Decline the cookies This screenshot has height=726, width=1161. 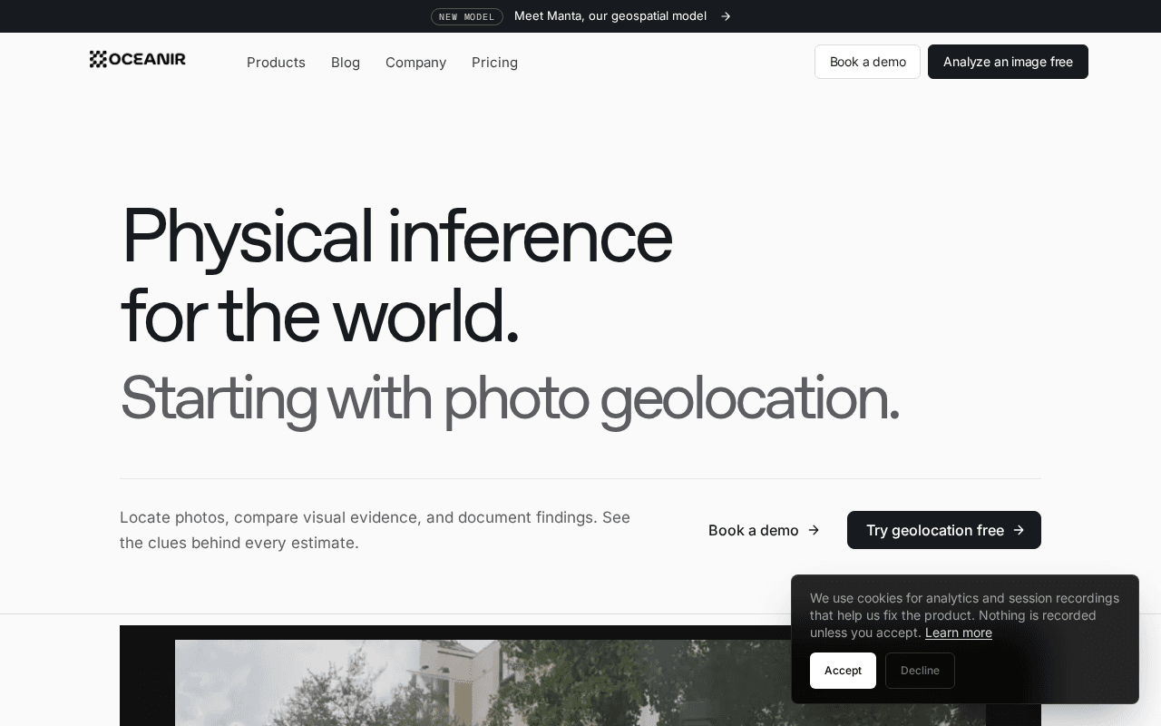coord(920,671)
